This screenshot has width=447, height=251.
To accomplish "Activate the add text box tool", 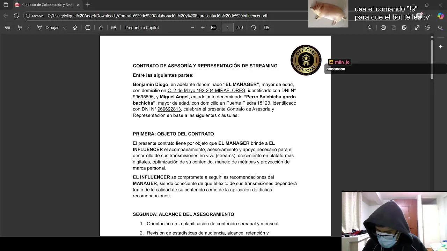I will click(88, 28).
